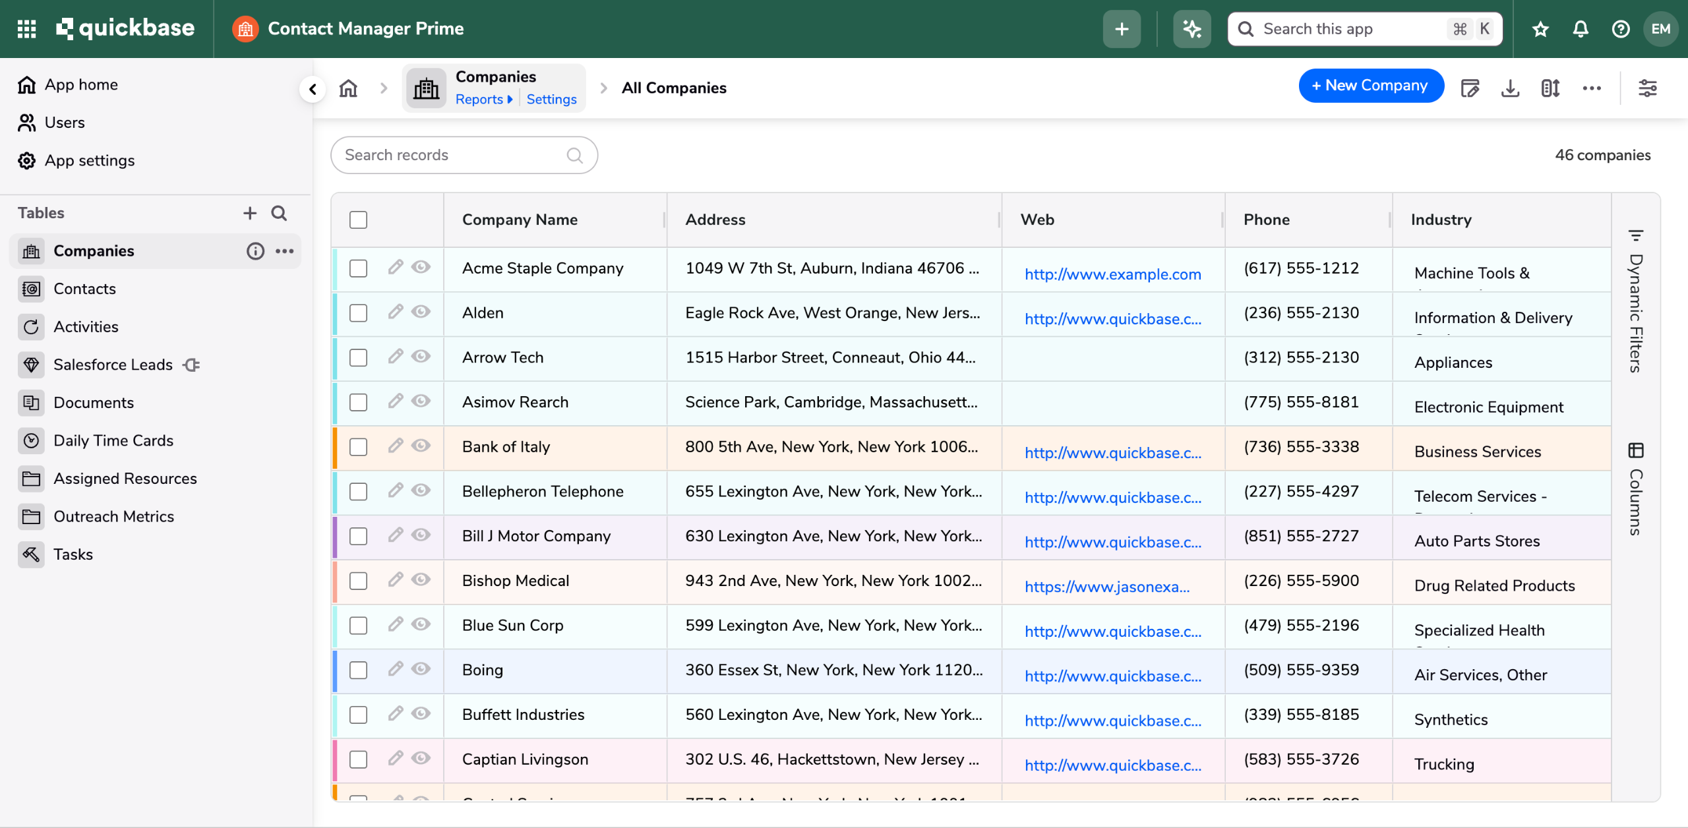The height and width of the screenshot is (828, 1688).
Task: Expand the Reports dropdown under Companies
Action: pos(483,99)
